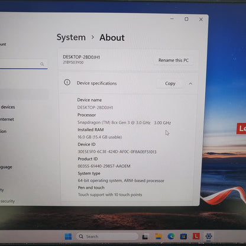
Task: Collapse the Device specifications section
Action: click(x=190, y=83)
